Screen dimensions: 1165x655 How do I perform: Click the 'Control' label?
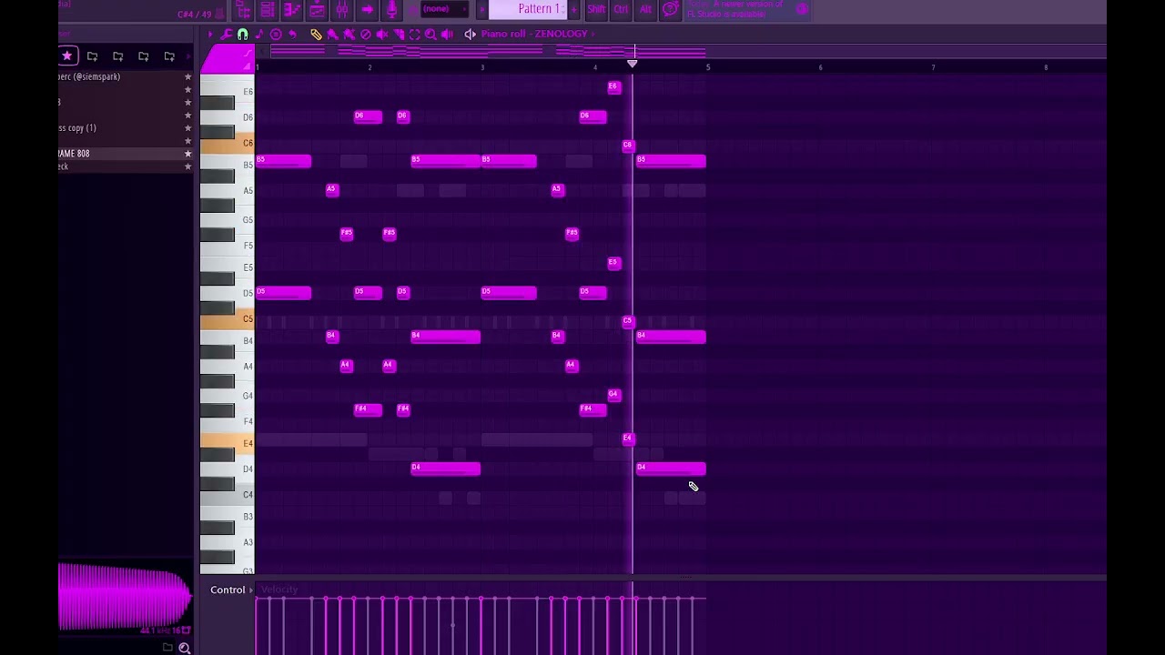pos(228,590)
